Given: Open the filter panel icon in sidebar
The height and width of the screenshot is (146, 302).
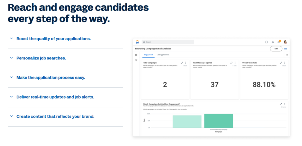Looking at the screenshot, I should [136, 60].
